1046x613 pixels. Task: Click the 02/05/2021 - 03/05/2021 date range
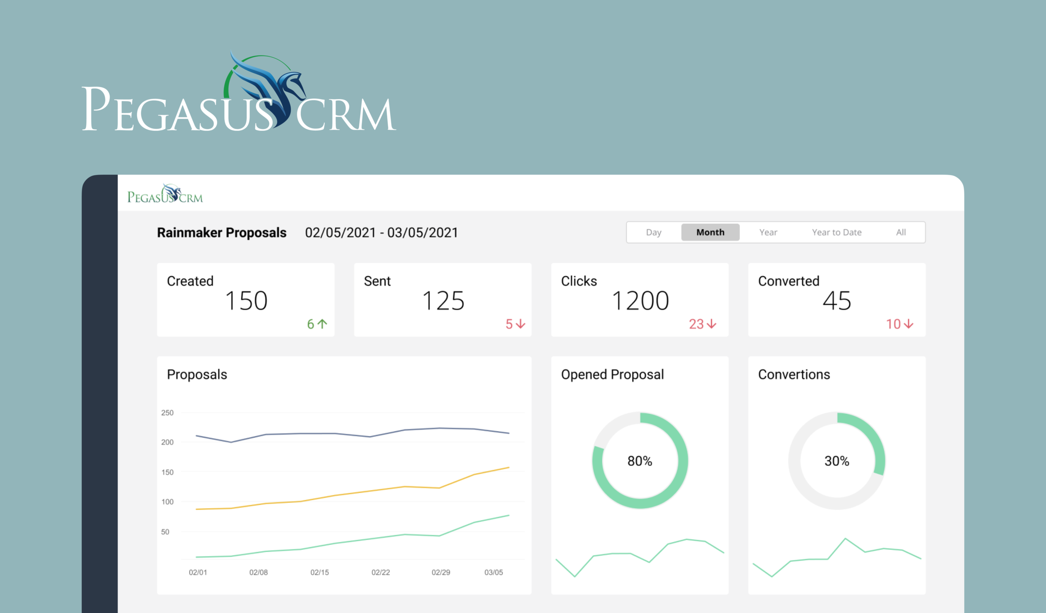point(381,233)
